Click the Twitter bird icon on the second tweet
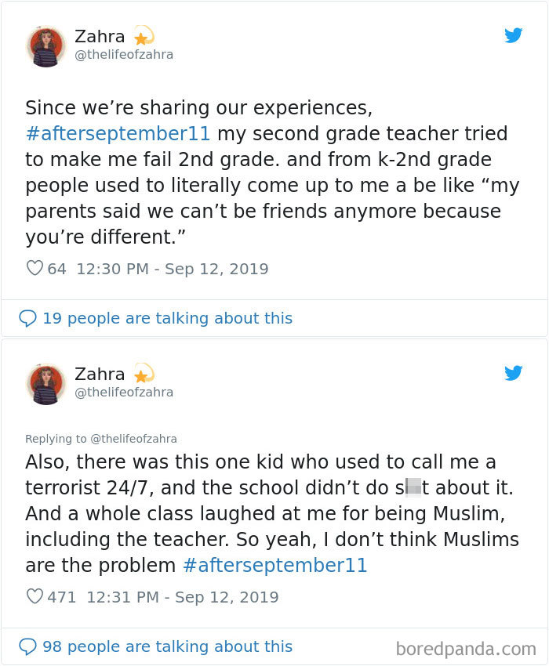This screenshot has height=666, width=549. (x=514, y=373)
